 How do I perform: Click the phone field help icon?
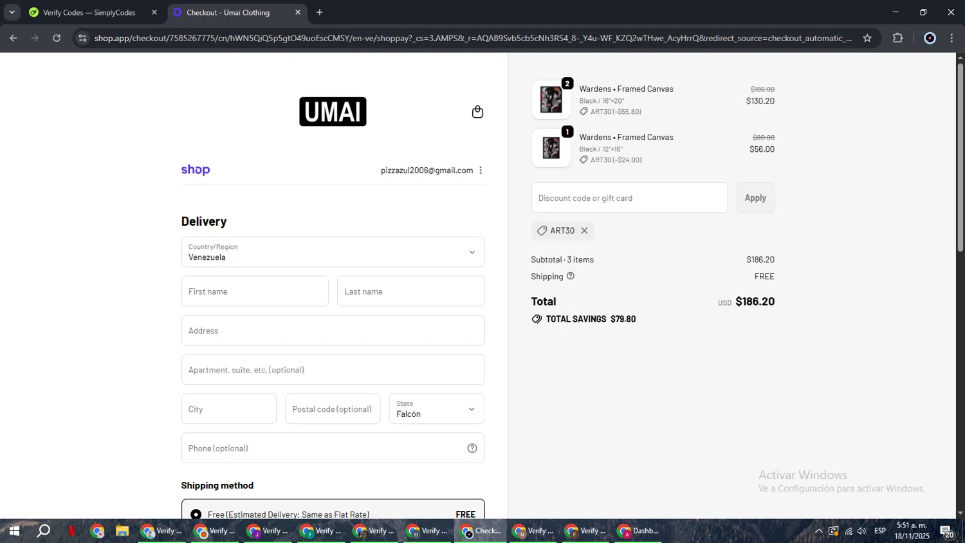point(472,448)
